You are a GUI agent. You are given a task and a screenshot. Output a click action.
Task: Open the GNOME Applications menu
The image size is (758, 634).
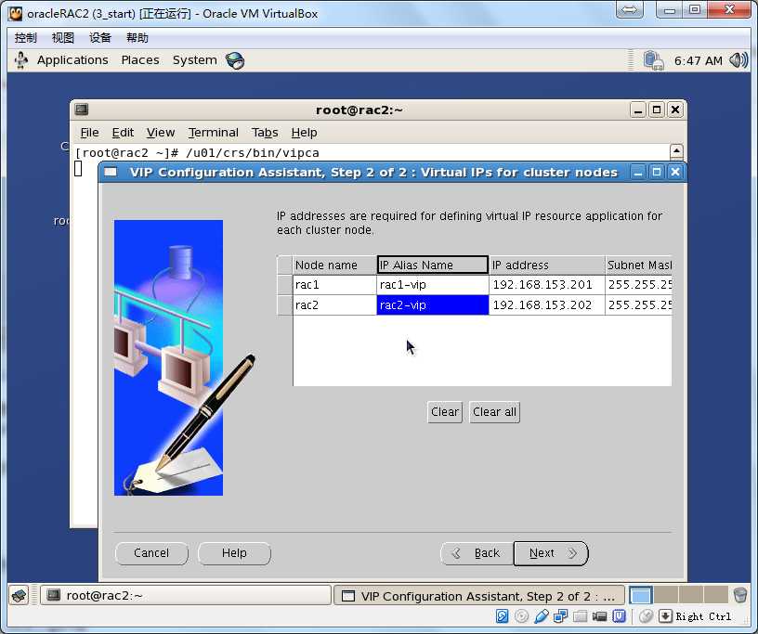coord(72,60)
